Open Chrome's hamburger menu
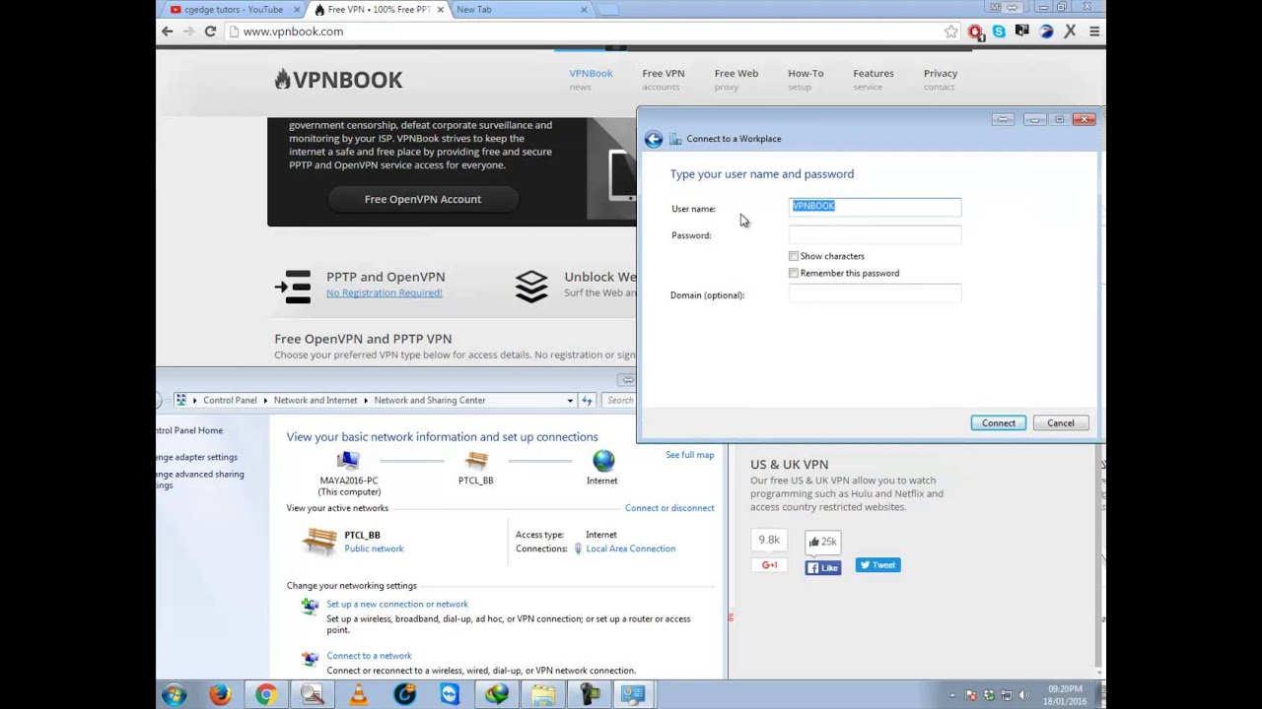Screen dimensions: 1262x709 (x=1093, y=32)
